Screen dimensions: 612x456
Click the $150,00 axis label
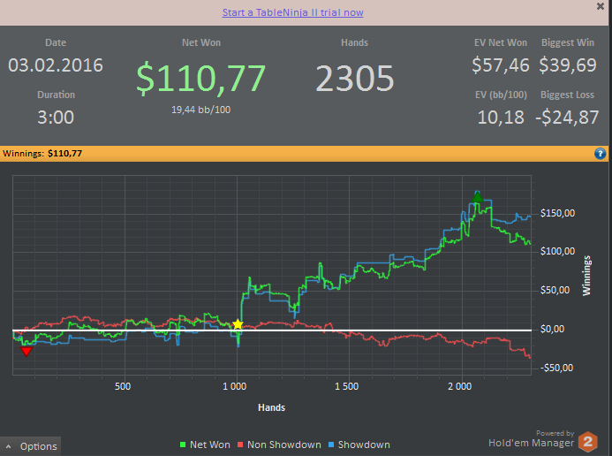point(557,213)
